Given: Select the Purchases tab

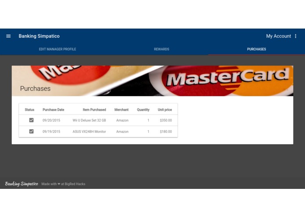Looking at the screenshot, I should [x=256, y=49].
